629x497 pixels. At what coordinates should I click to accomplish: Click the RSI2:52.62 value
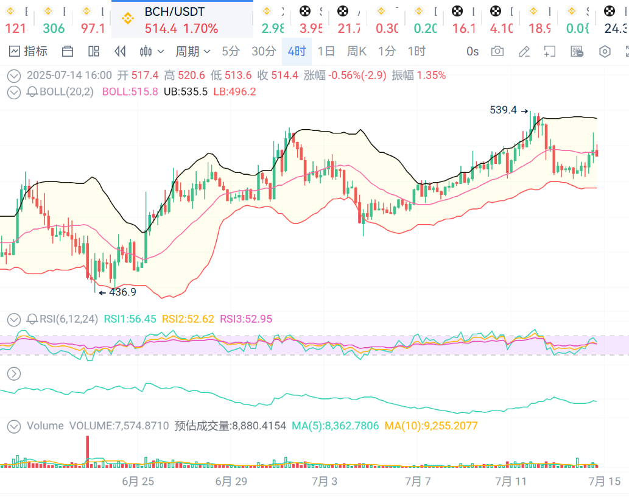point(188,319)
